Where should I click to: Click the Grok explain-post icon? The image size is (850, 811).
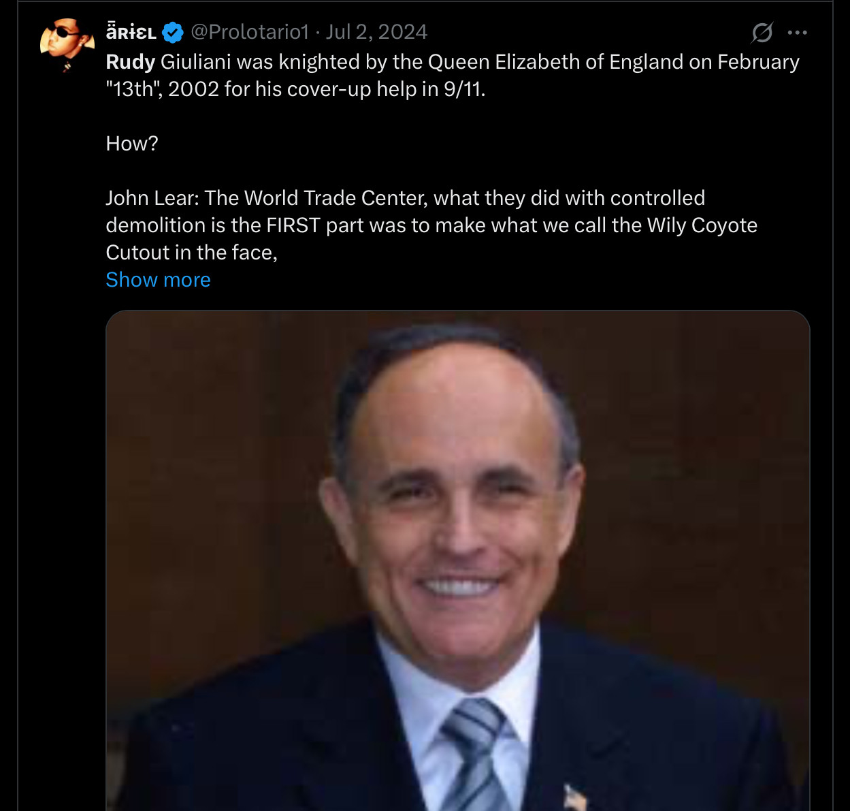point(762,32)
